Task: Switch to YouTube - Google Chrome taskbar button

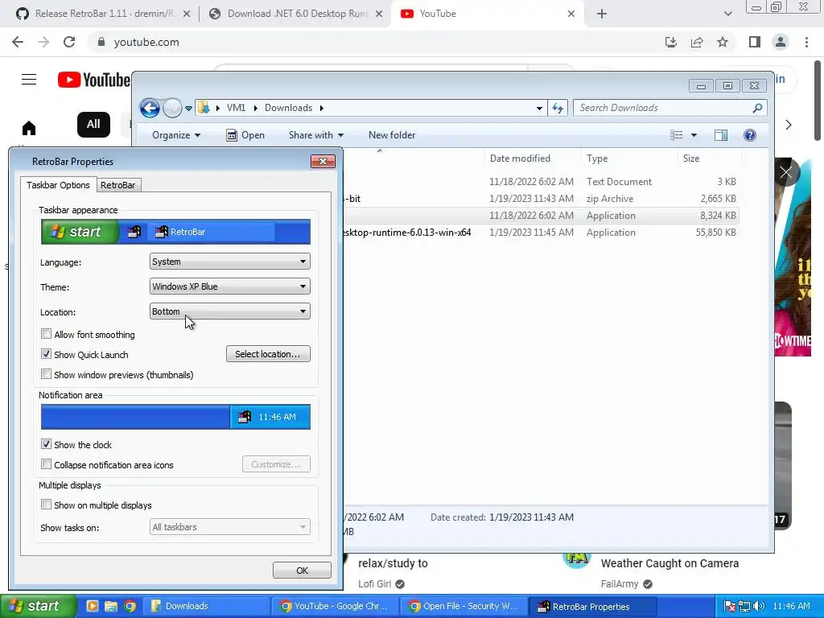Action: click(335, 606)
